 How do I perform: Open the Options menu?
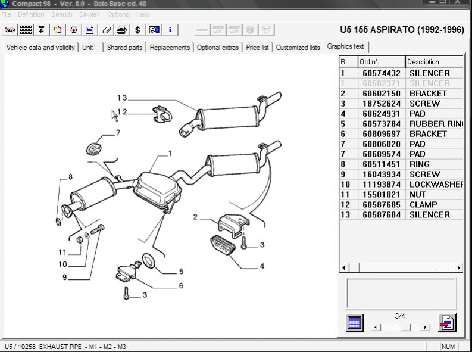(118, 14)
